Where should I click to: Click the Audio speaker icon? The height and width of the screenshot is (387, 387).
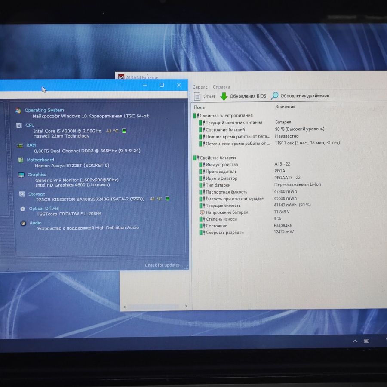point(24,223)
